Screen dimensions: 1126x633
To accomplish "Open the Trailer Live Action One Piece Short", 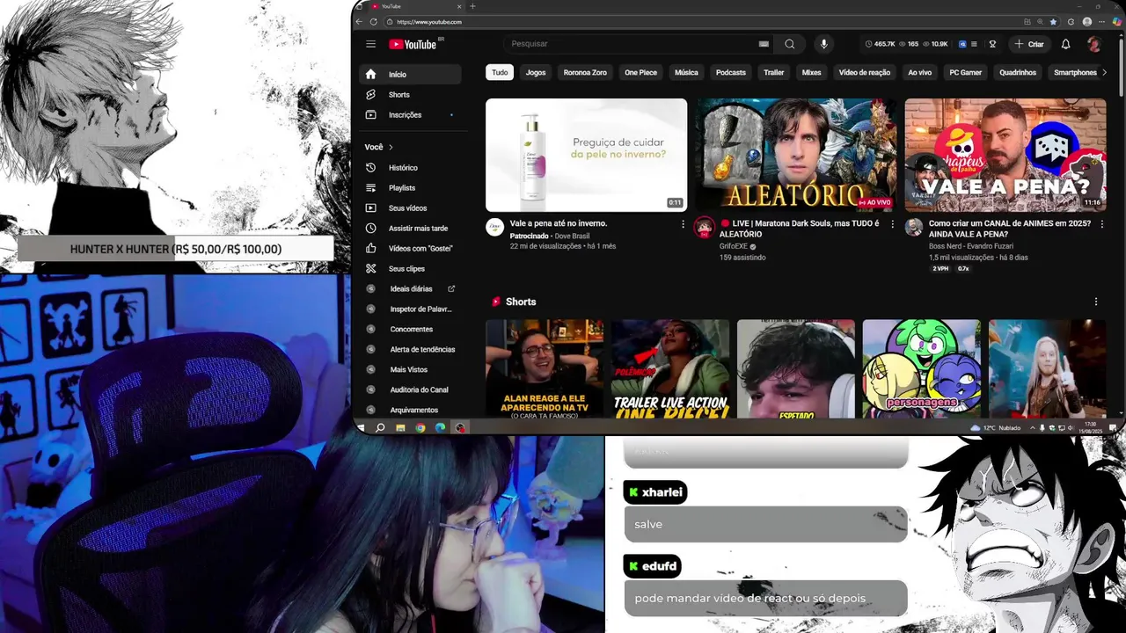I will coord(670,368).
